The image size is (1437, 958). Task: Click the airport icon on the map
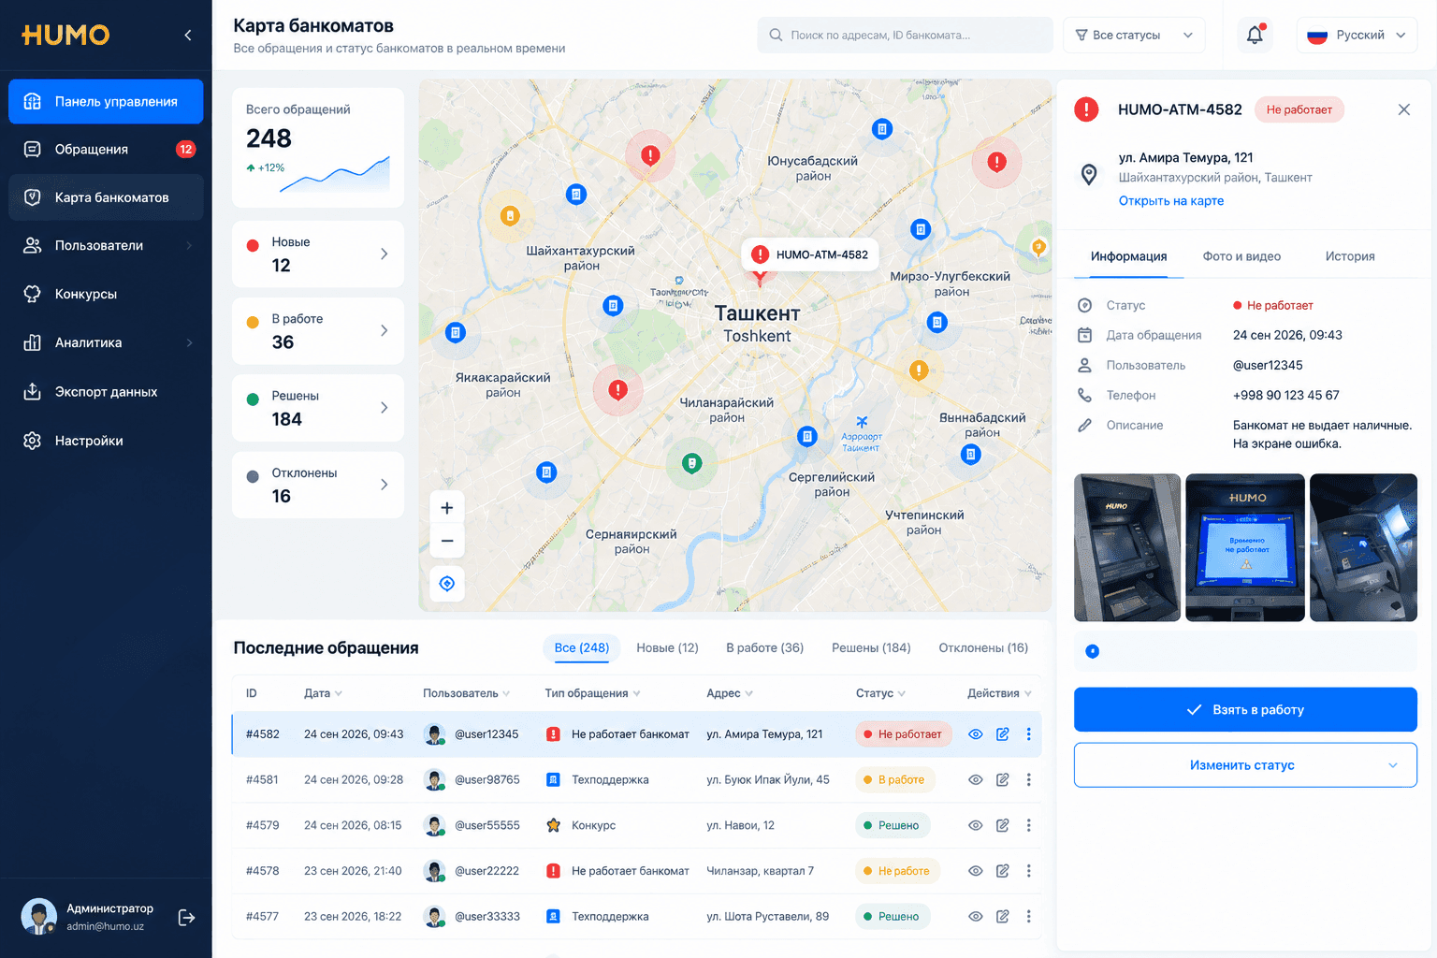(x=862, y=422)
